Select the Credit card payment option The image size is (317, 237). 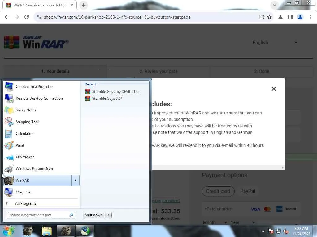click(x=218, y=191)
